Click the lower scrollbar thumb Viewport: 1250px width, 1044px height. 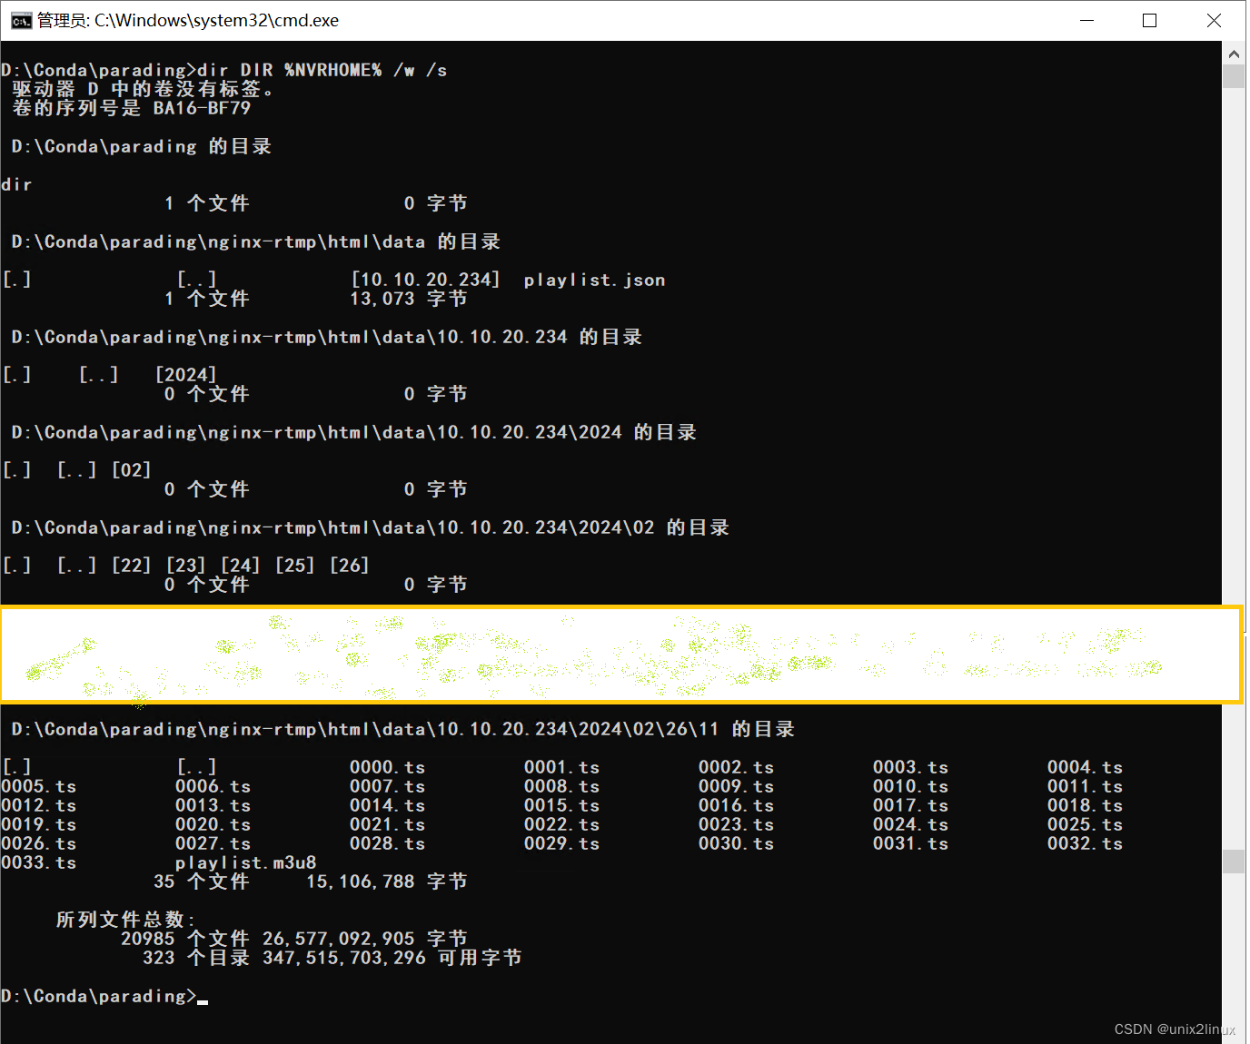pos(1234,861)
